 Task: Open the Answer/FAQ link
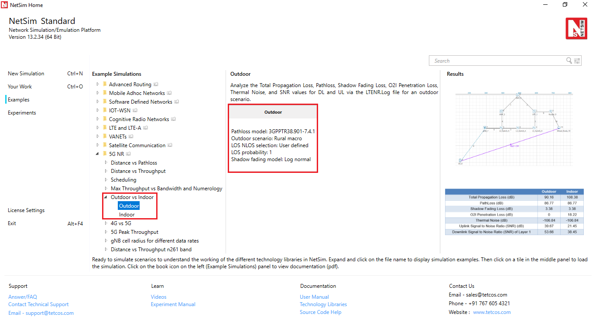[x=23, y=297]
